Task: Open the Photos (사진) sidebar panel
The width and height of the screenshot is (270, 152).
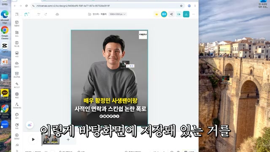Action: click(x=17, y=54)
